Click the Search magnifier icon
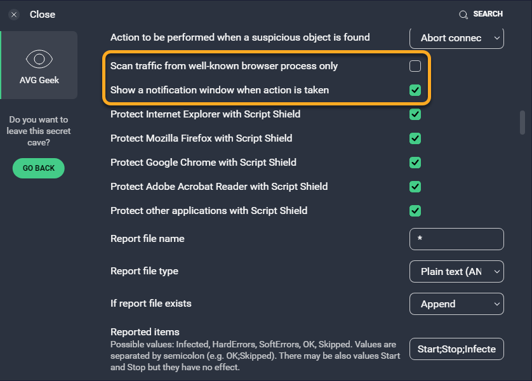 tap(463, 15)
